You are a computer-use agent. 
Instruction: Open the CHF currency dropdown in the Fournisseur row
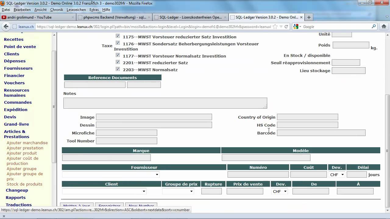point(337,175)
